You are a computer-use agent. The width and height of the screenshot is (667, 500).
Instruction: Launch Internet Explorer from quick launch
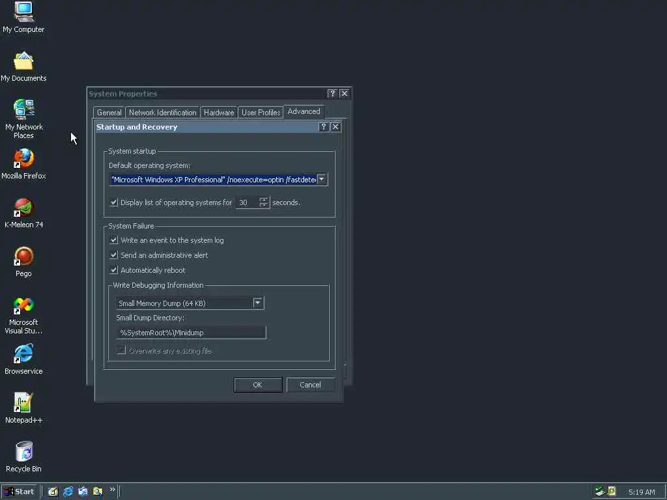pos(68,492)
